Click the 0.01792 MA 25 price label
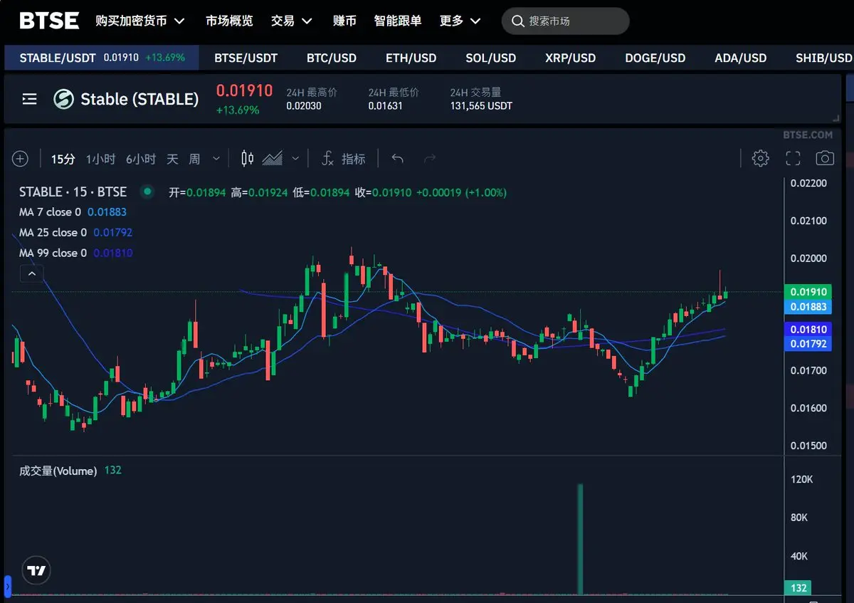This screenshot has height=603, width=854. [x=808, y=344]
